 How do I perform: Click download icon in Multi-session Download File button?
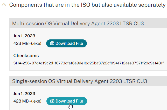point(52,43)
